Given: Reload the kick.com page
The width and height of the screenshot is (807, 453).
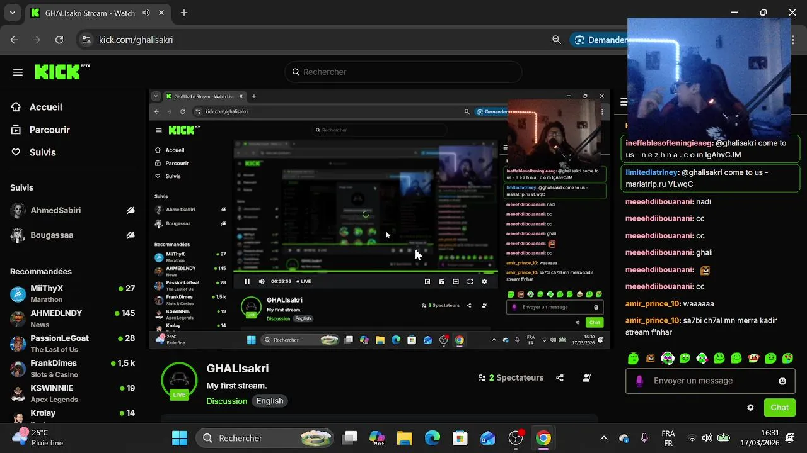Looking at the screenshot, I should 59,40.
